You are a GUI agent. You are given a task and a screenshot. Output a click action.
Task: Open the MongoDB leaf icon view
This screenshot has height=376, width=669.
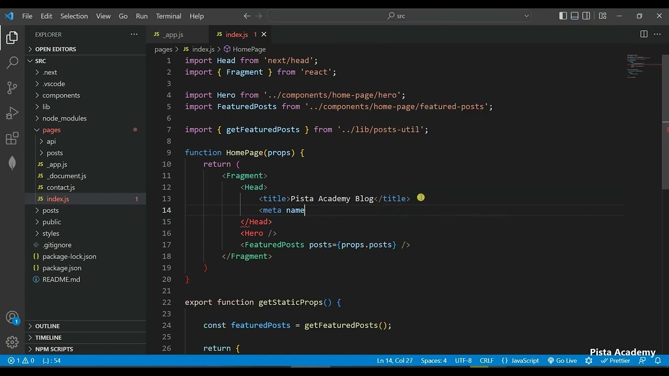click(x=12, y=163)
